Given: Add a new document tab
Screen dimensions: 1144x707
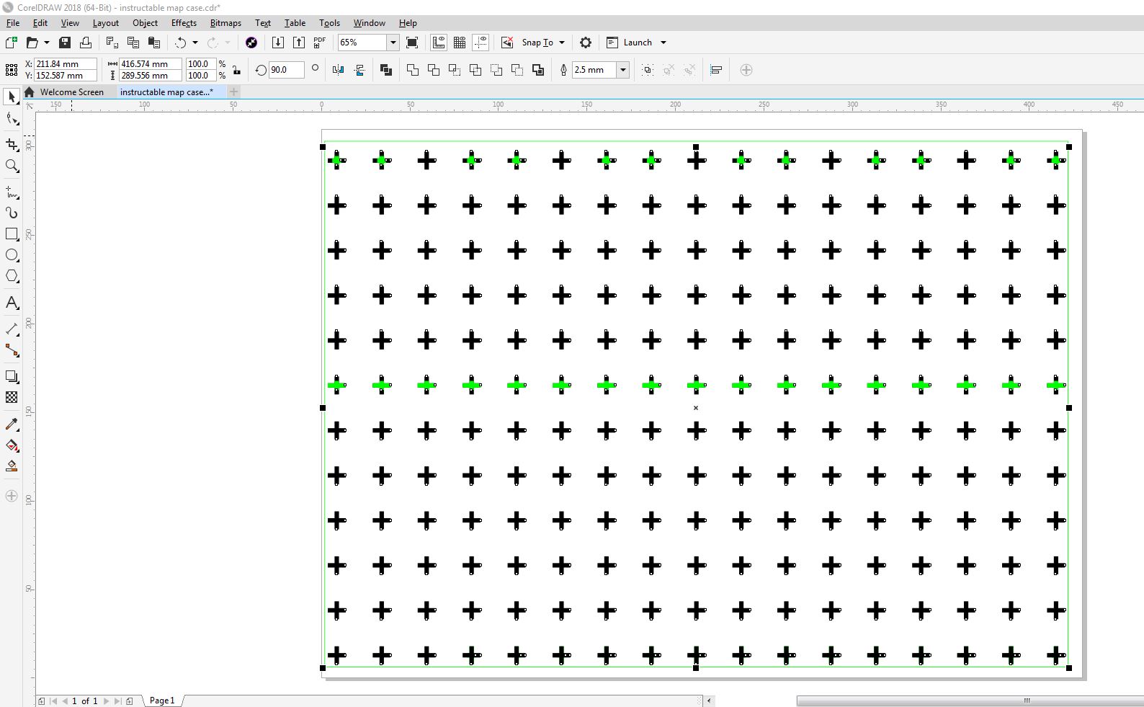Looking at the screenshot, I should point(233,92).
